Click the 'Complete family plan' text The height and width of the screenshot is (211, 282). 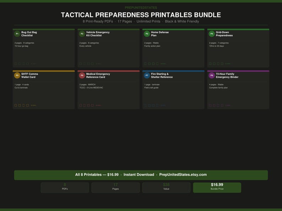coord(218,88)
